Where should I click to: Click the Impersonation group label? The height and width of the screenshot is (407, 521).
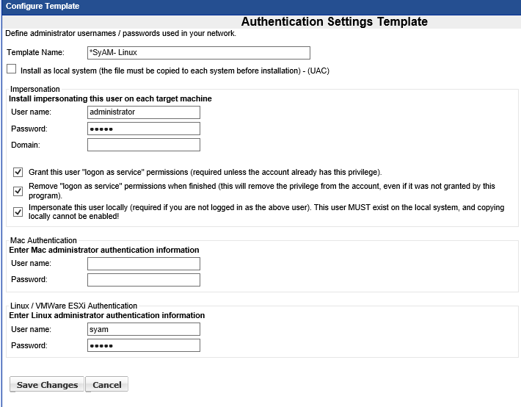35,89
